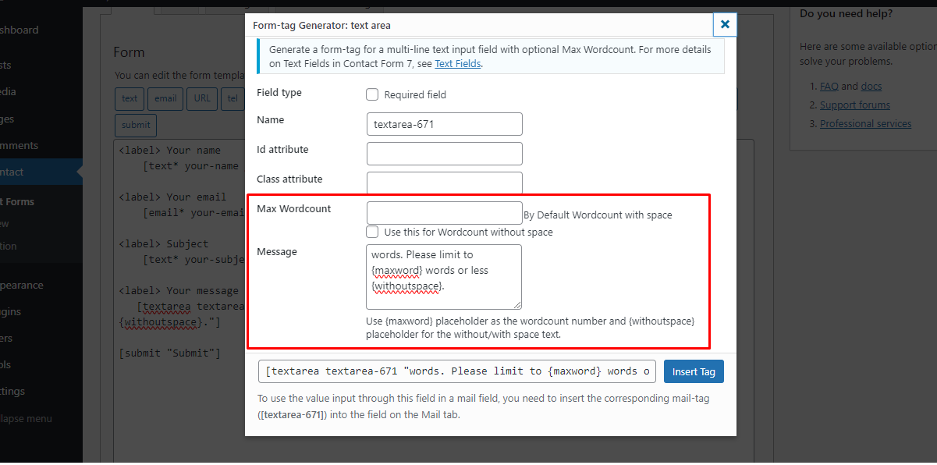This screenshot has height=465, width=937.
Task: Click the [submit "Submit"] line in the form template
Action: (170, 353)
